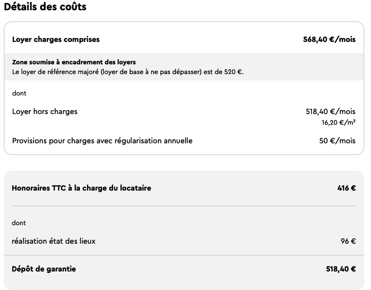The width and height of the screenshot is (371, 290).
Task: Select 'Loyer charges comprises' label
Action: point(56,39)
